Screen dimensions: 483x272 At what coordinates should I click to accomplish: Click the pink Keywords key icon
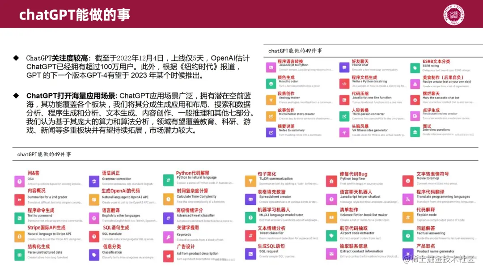click(x=168, y=237)
